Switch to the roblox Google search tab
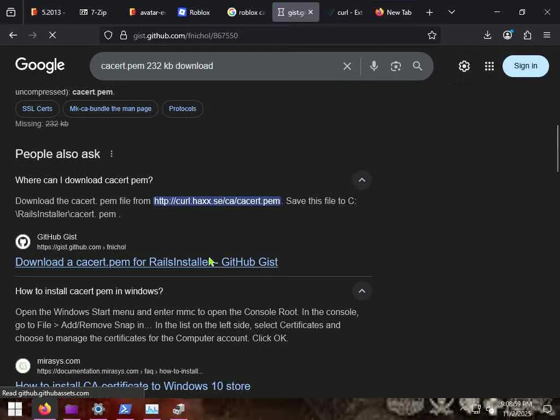The image size is (560, 420). 247,13
